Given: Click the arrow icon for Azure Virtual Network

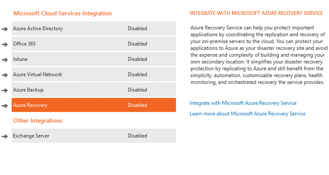Looking at the screenshot, I should 5,75.
